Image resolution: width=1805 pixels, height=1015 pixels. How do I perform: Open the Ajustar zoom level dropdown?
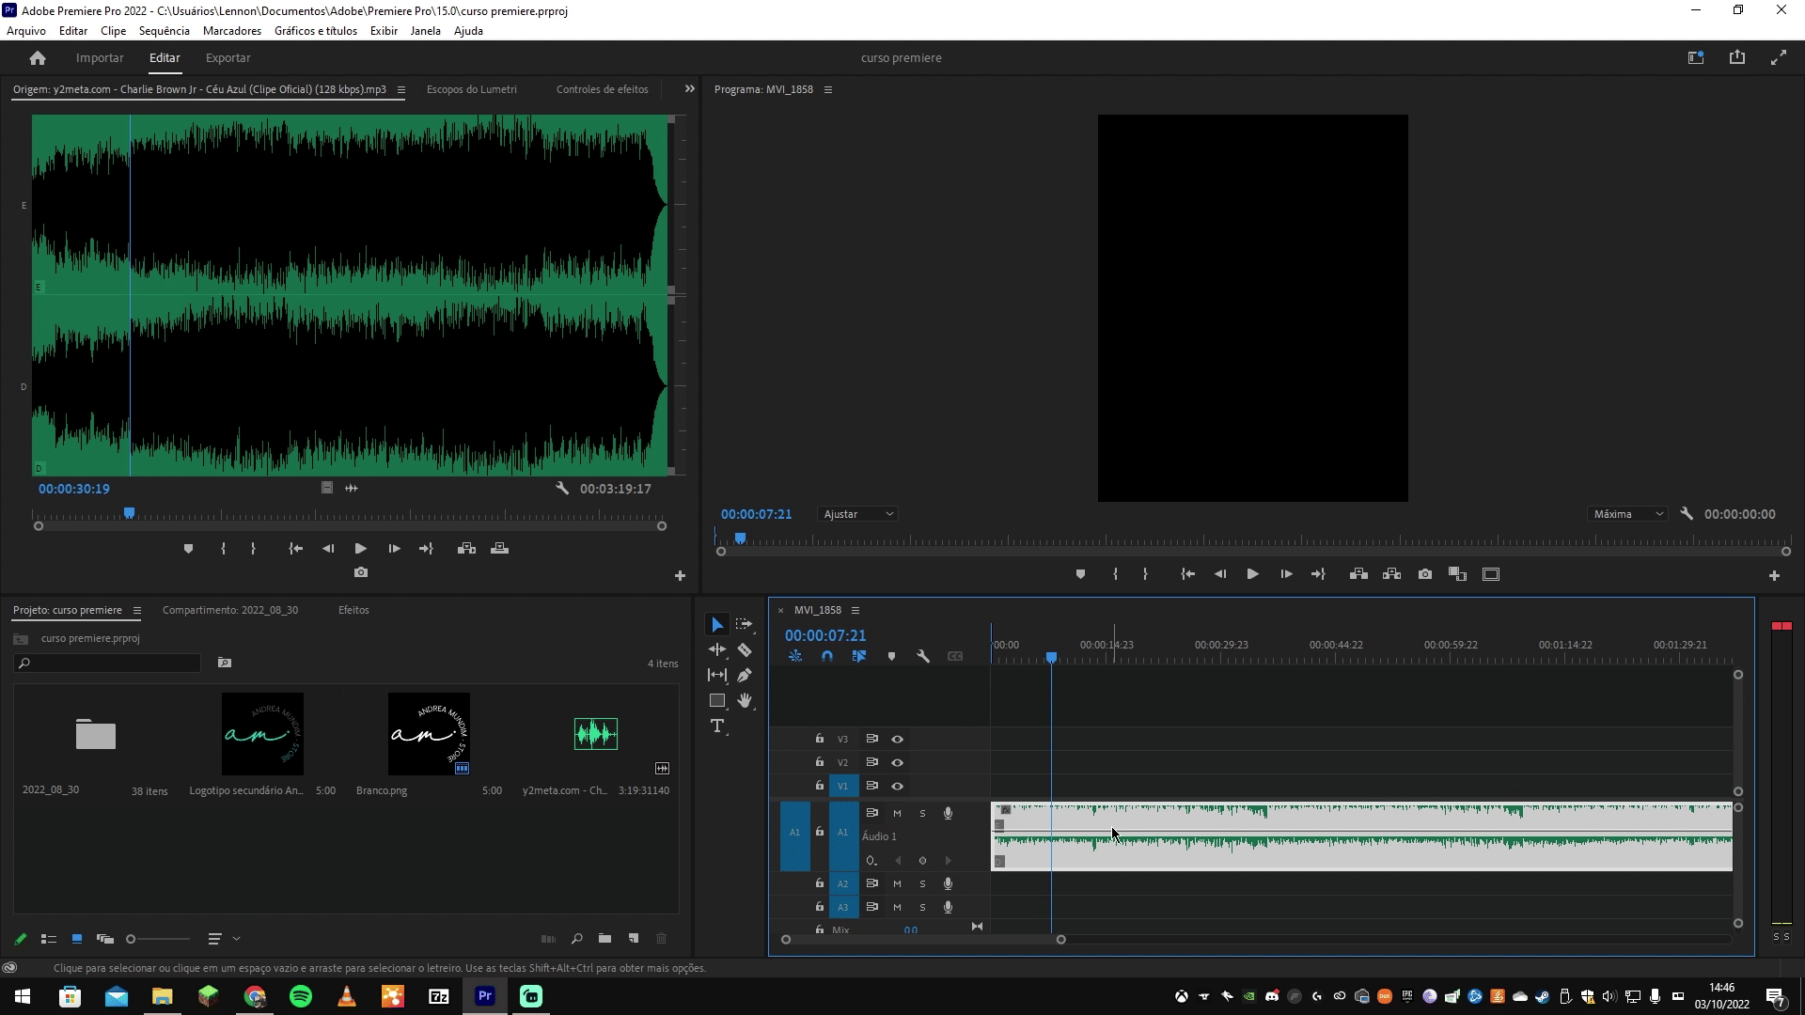click(857, 514)
